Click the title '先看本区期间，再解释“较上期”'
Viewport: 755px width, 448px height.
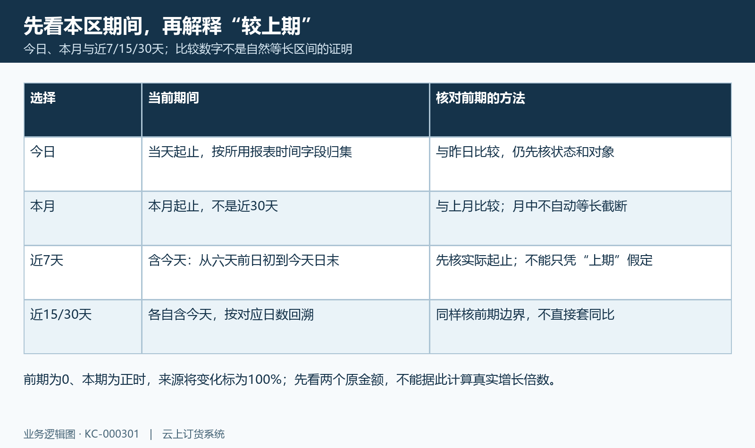click(x=168, y=26)
